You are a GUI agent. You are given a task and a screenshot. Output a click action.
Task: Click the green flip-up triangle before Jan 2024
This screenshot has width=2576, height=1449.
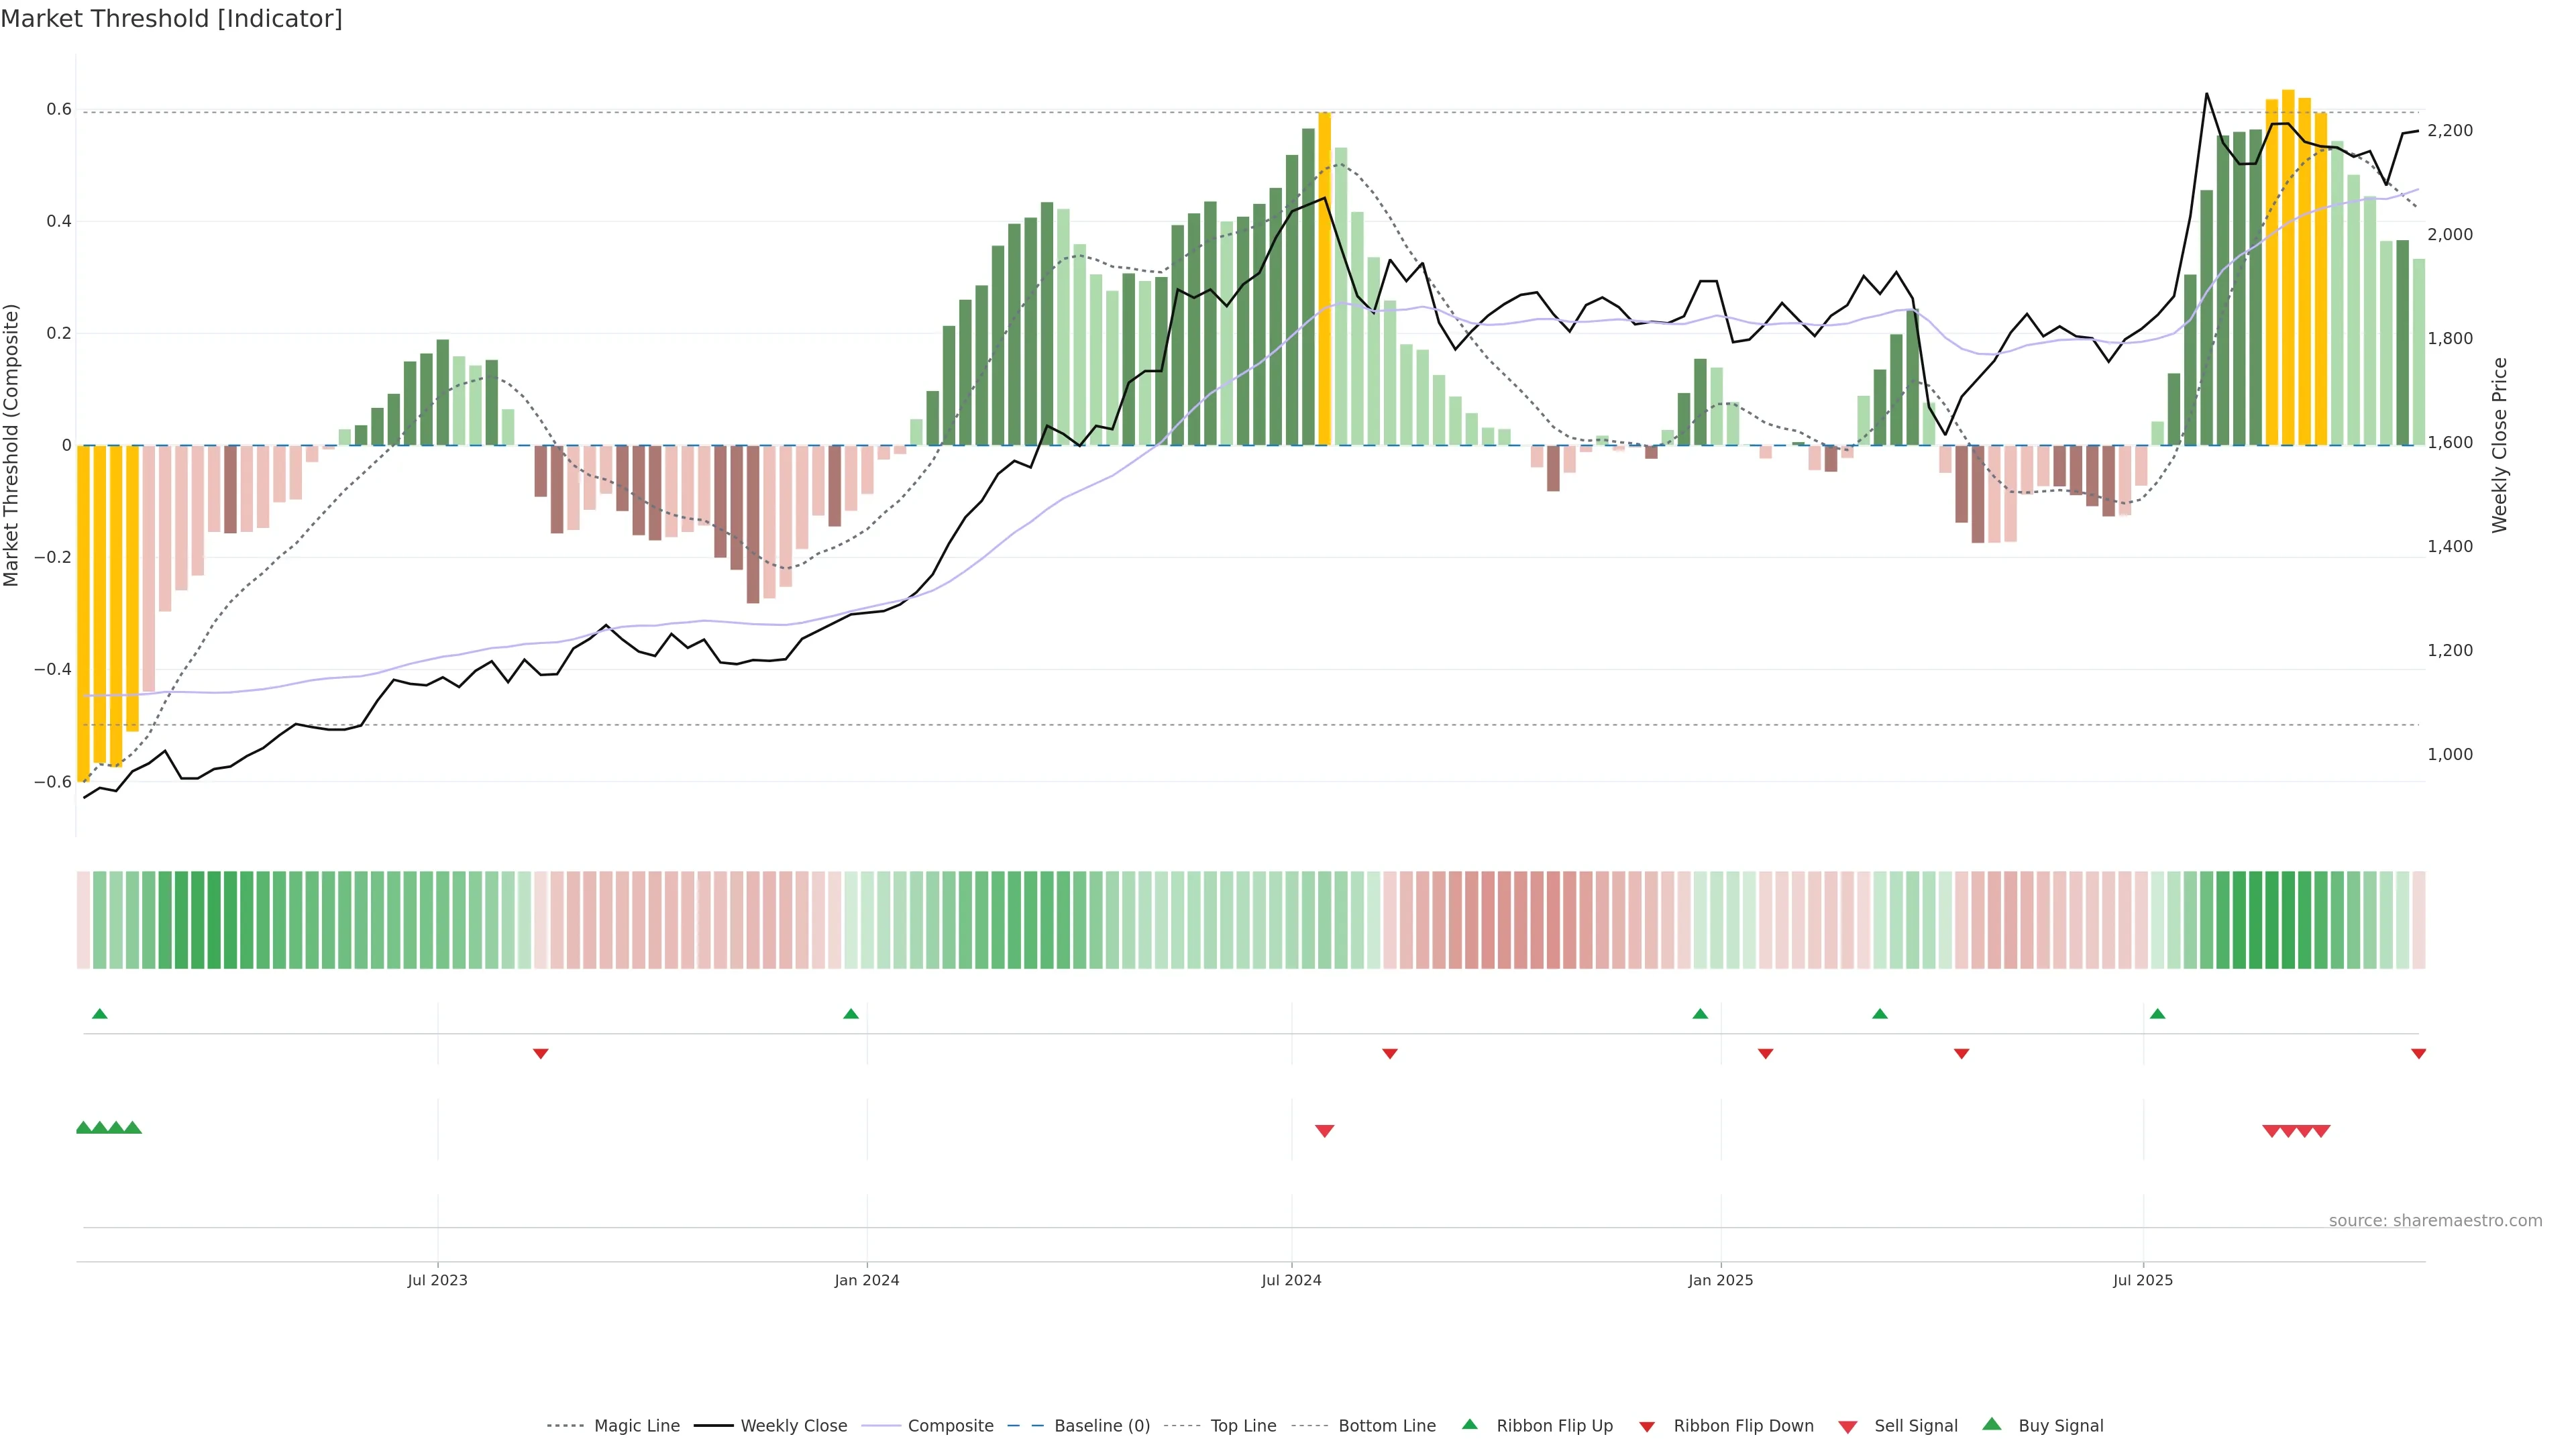pyautogui.click(x=851, y=1014)
